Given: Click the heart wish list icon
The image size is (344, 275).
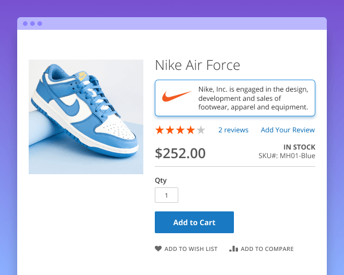Looking at the screenshot, I should pos(158,249).
